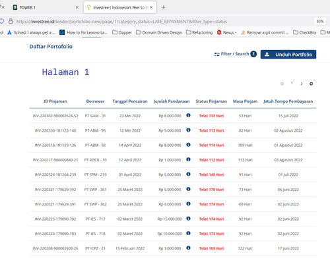Image resolution: width=330 pixels, height=266 pixels.
Task: Click Masa Pinjam column header
Action: tap(246, 101)
